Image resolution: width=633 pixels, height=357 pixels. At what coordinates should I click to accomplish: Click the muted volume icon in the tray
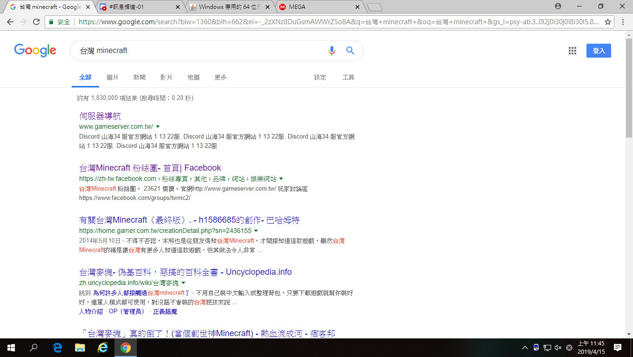(x=559, y=348)
